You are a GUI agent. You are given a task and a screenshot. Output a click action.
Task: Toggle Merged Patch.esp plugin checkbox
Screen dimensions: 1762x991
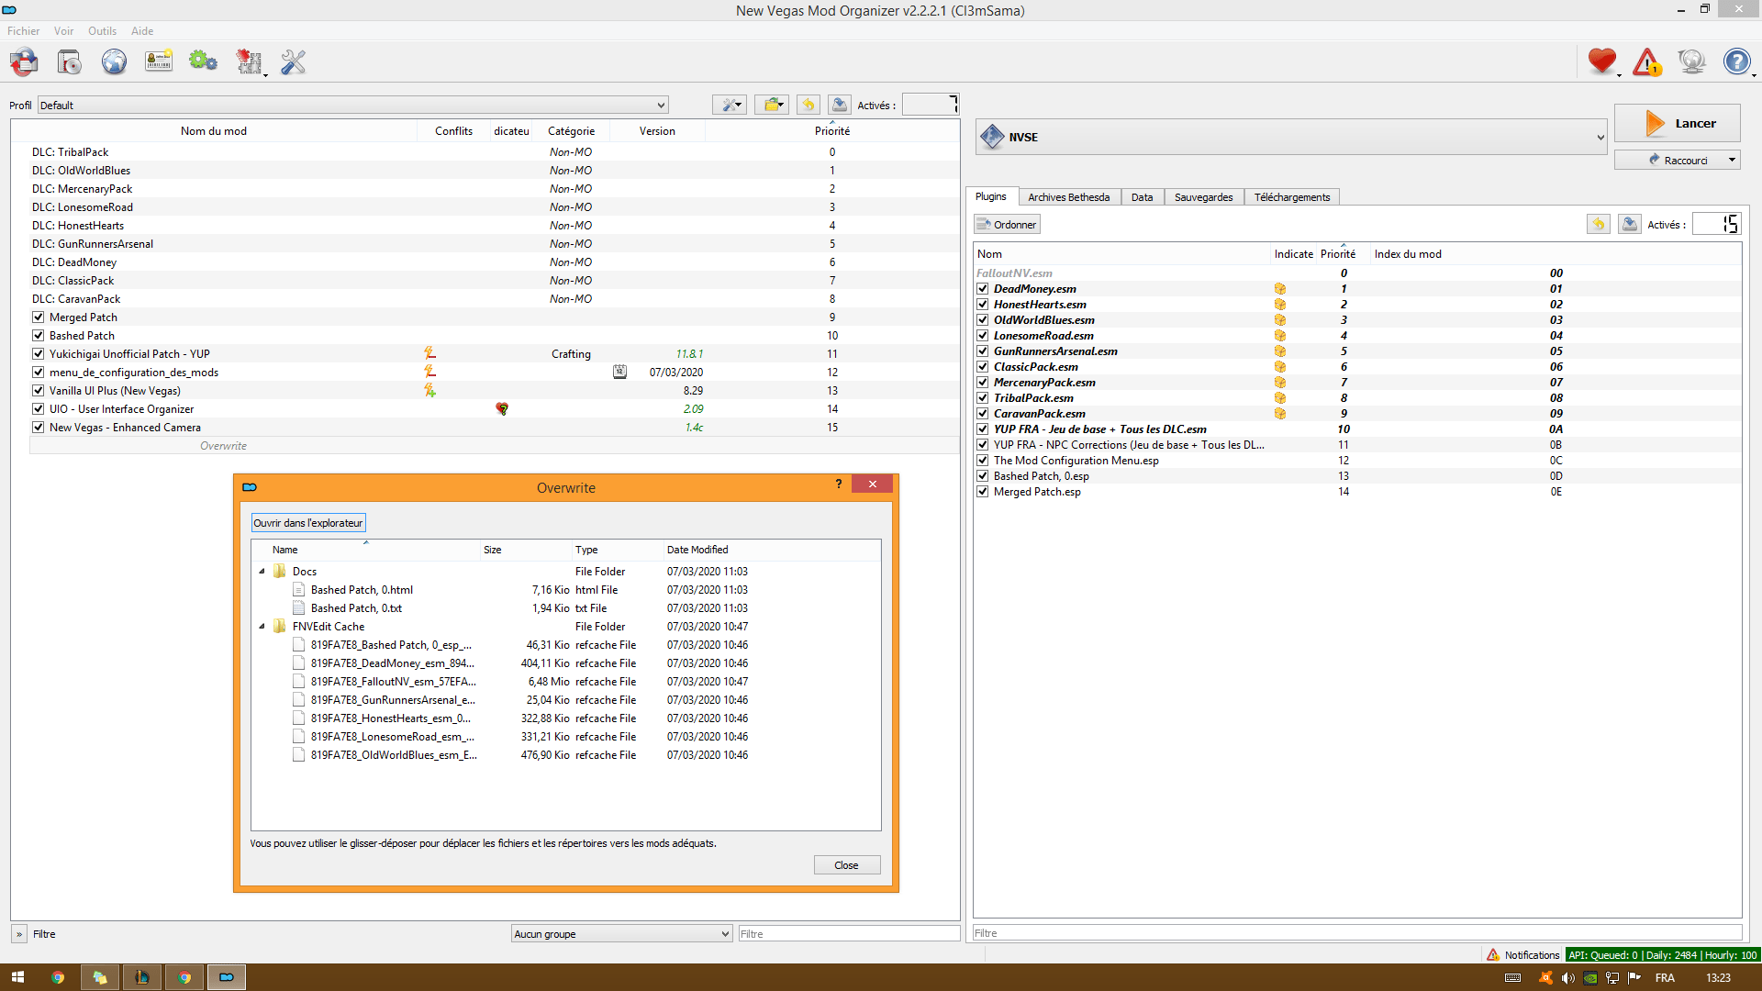983,492
